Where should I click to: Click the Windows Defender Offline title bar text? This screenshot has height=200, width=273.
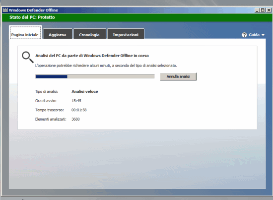coord(33,10)
